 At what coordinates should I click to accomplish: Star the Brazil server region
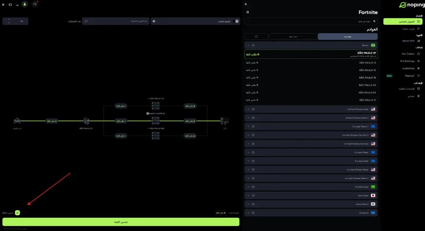pos(253,45)
